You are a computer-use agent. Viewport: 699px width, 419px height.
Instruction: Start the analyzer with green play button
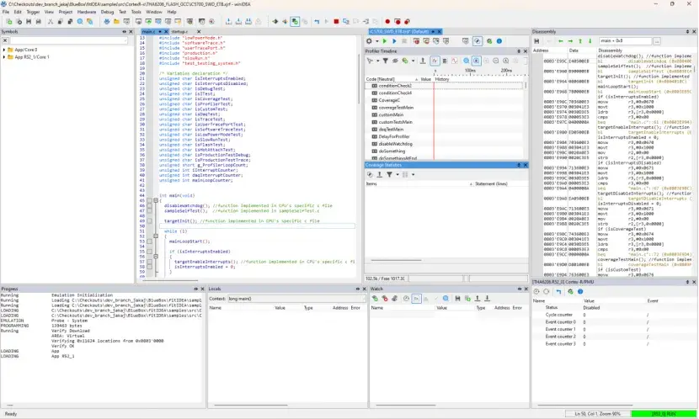tap(383, 40)
